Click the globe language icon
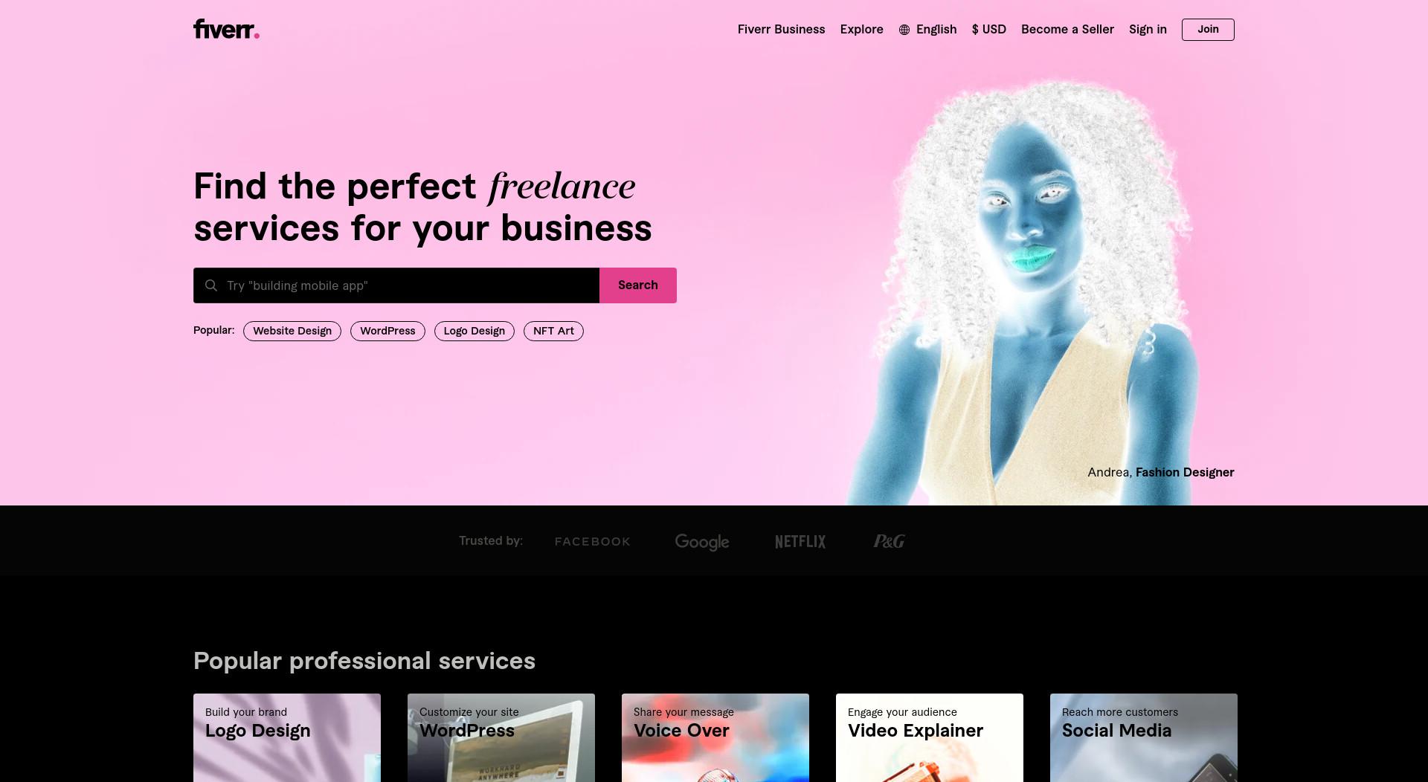 (904, 30)
